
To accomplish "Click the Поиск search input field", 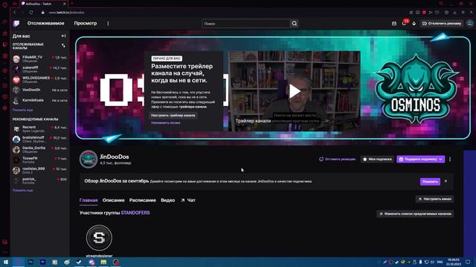I will 246,23.
